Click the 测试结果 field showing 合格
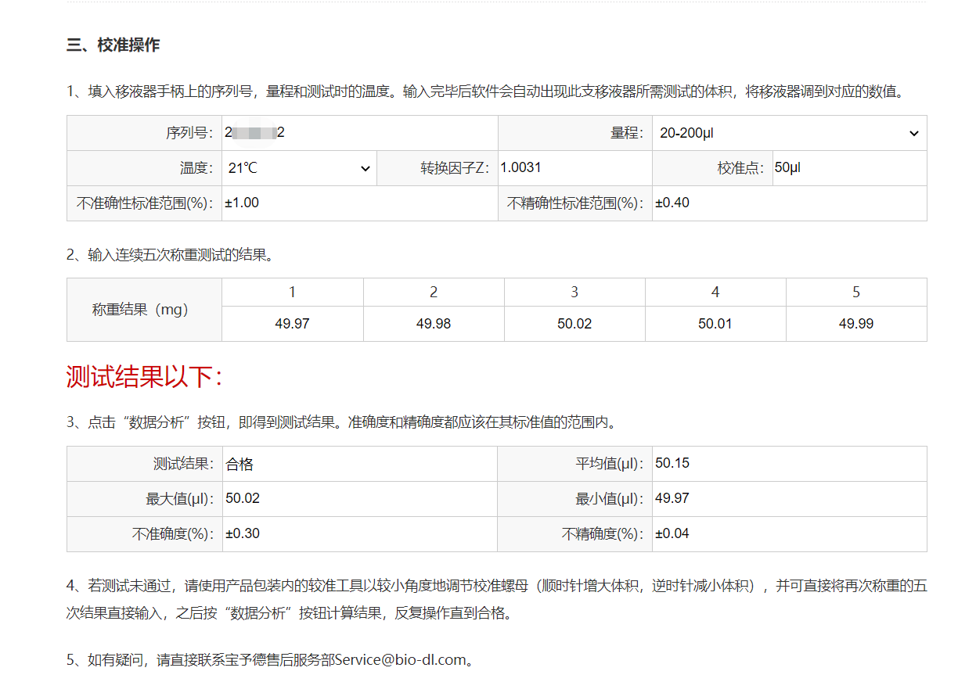This screenshot has height=700, width=976. 358,464
